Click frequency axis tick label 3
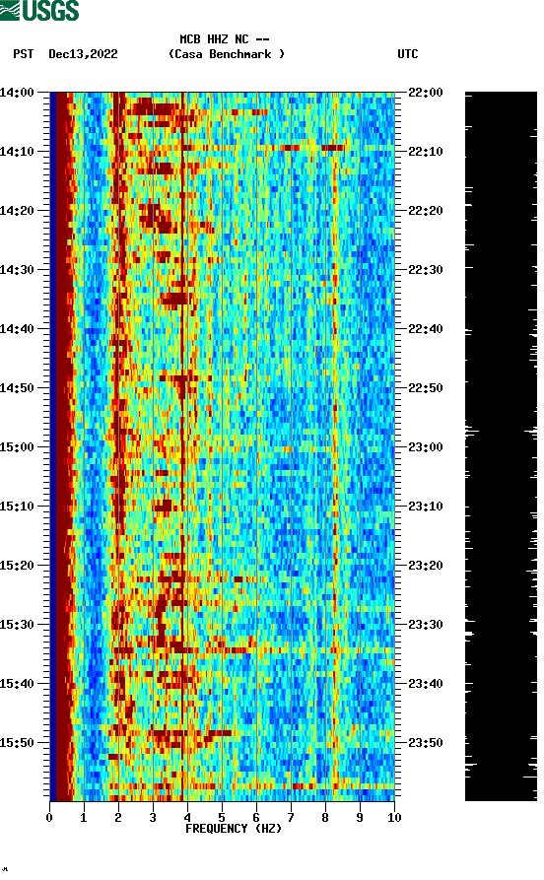 153,818
